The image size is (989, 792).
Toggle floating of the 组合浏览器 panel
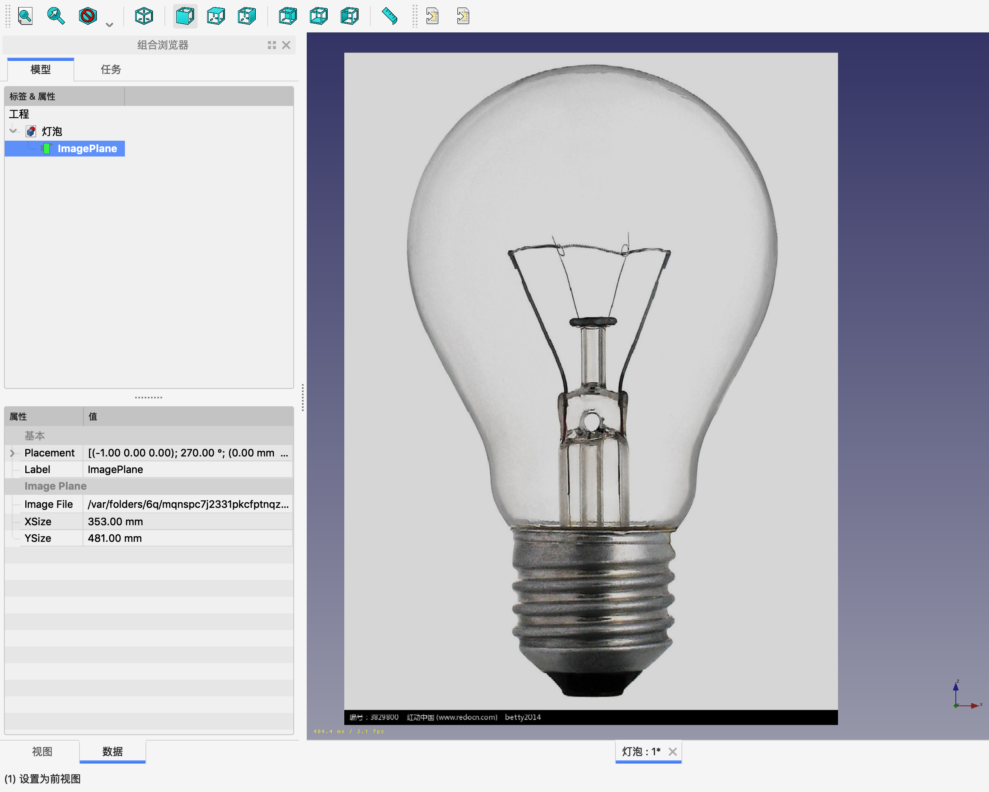pyautogui.click(x=272, y=45)
